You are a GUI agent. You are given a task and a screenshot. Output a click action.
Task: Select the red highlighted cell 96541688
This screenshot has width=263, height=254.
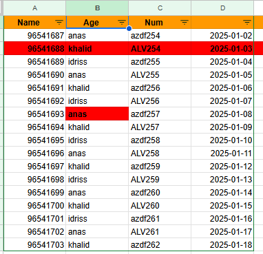(x=34, y=49)
